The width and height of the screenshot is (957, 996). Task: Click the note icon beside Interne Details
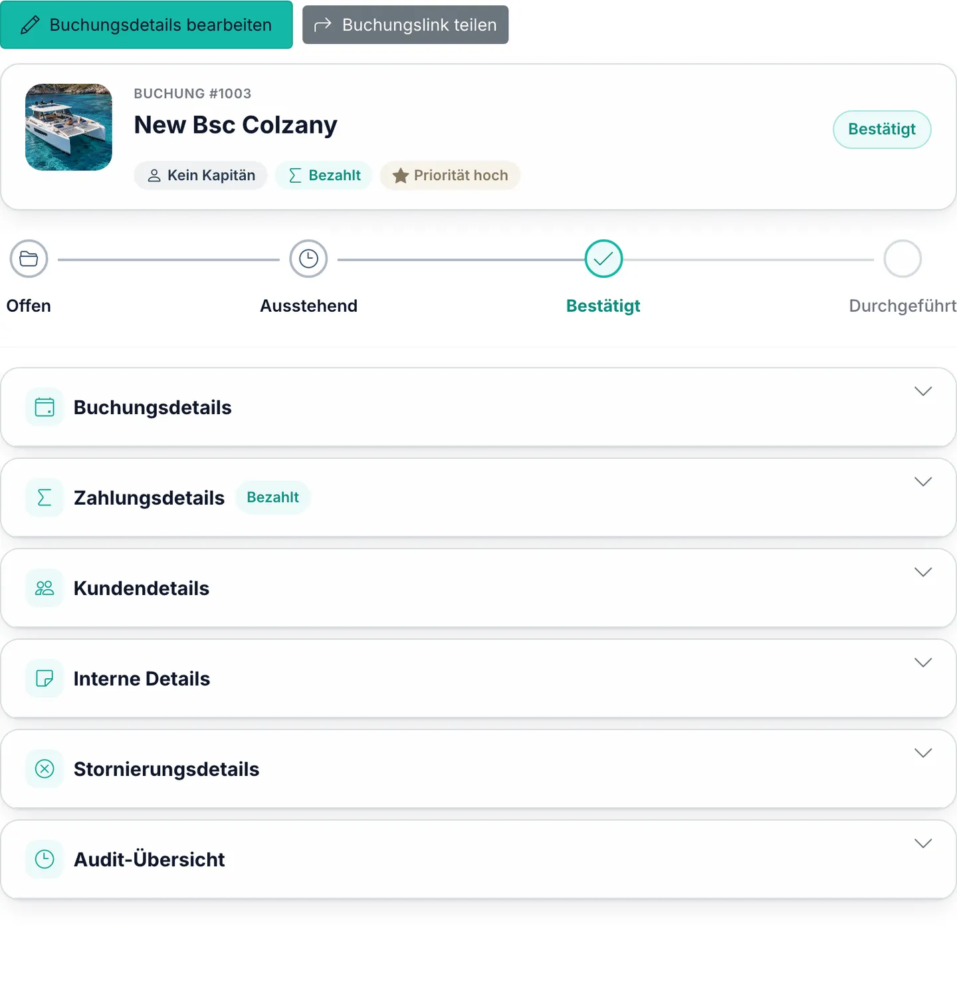(45, 678)
